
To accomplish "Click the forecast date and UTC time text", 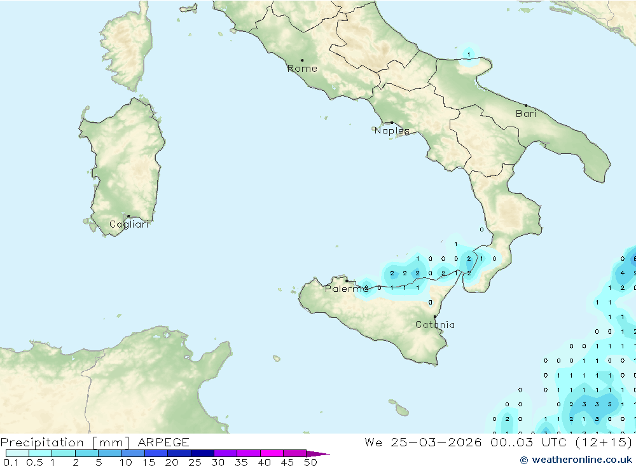I will (499, 442).
